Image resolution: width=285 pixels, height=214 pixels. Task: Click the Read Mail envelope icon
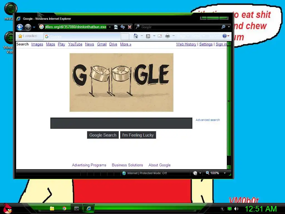160,36
